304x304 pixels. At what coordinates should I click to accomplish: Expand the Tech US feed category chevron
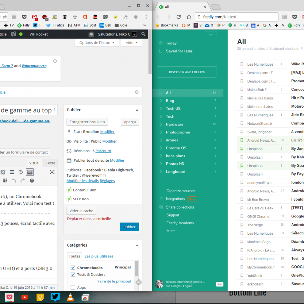[161, 109]
